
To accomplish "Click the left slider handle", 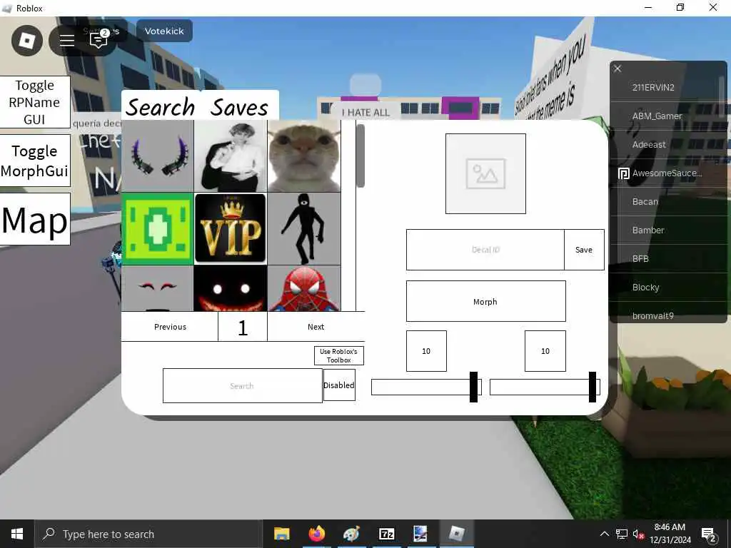I will pyautogui.click(x=474, y=387).
